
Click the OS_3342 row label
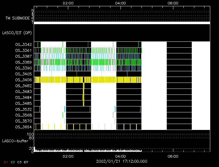tap(23, 45)
